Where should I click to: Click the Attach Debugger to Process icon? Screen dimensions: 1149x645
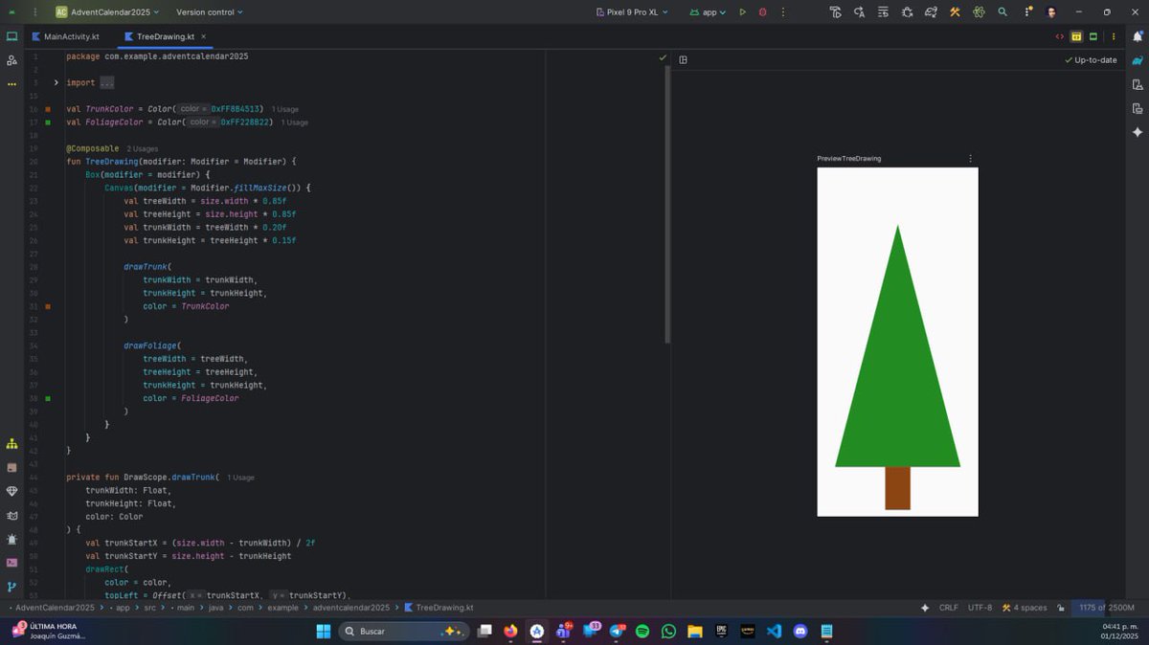tap(907, 12)
